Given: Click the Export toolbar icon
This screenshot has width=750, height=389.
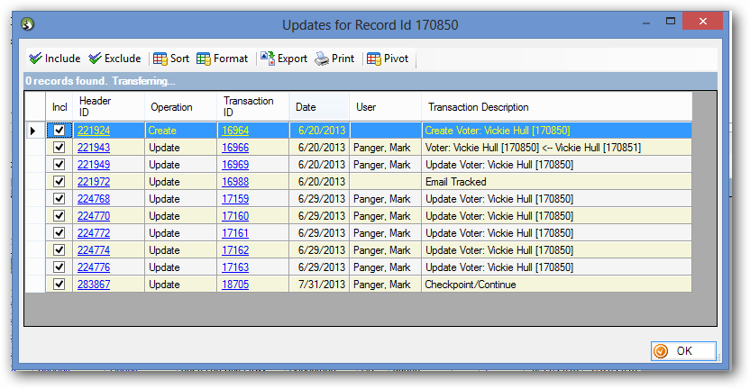Looking at the screenshot, I should click(268, 59).
